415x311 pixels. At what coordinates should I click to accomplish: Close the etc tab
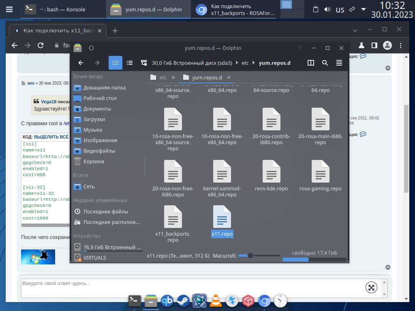[173, 77]
